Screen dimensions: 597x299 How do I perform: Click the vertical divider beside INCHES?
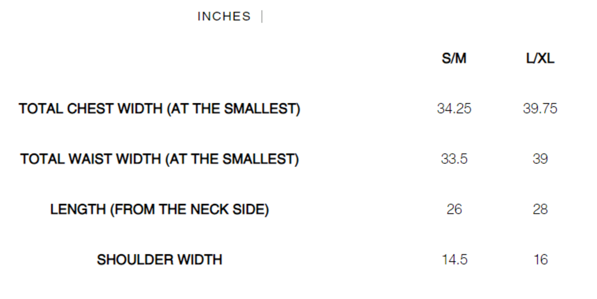[262, 17]
